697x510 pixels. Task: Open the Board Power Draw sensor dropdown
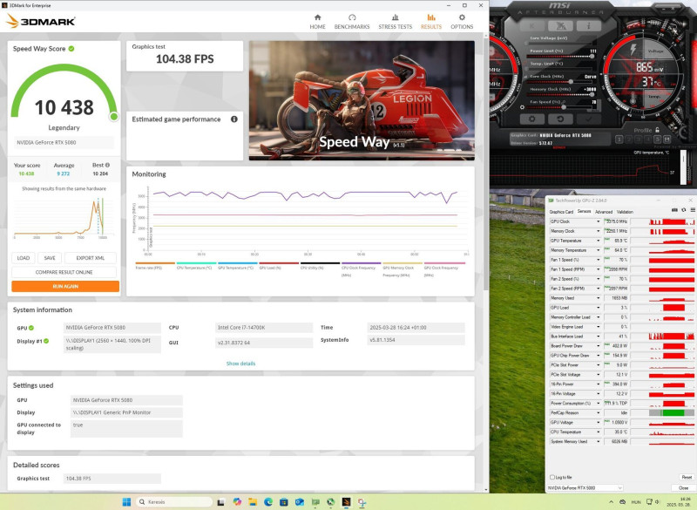[x=598, y=346]
